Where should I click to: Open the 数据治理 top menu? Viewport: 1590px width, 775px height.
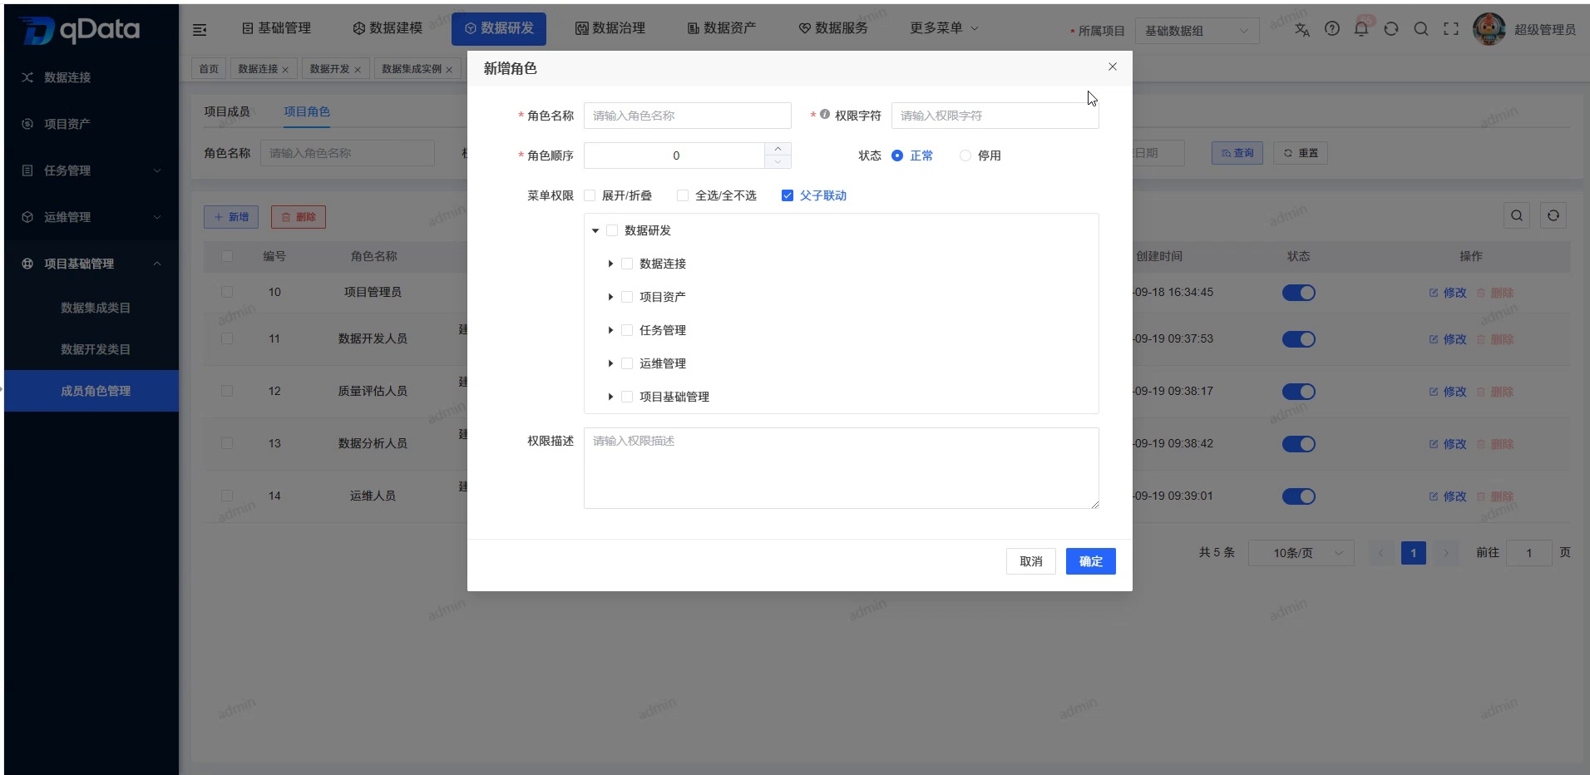pos(610,28)
